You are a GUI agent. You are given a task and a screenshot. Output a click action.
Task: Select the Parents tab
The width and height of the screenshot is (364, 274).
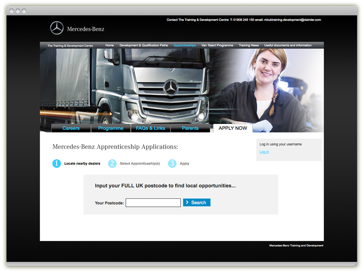click(x=190, y=129)
